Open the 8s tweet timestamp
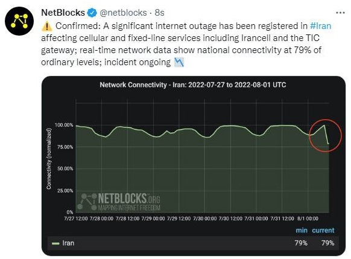 (160, 13)
